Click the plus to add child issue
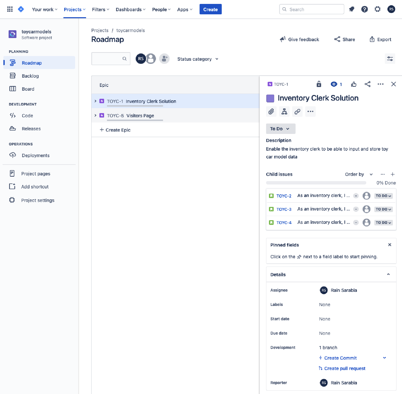The image size is (402, 394). tap(393, 174)
